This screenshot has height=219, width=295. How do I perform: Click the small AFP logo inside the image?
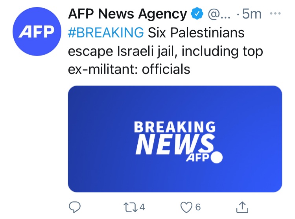tap(199, 158)
